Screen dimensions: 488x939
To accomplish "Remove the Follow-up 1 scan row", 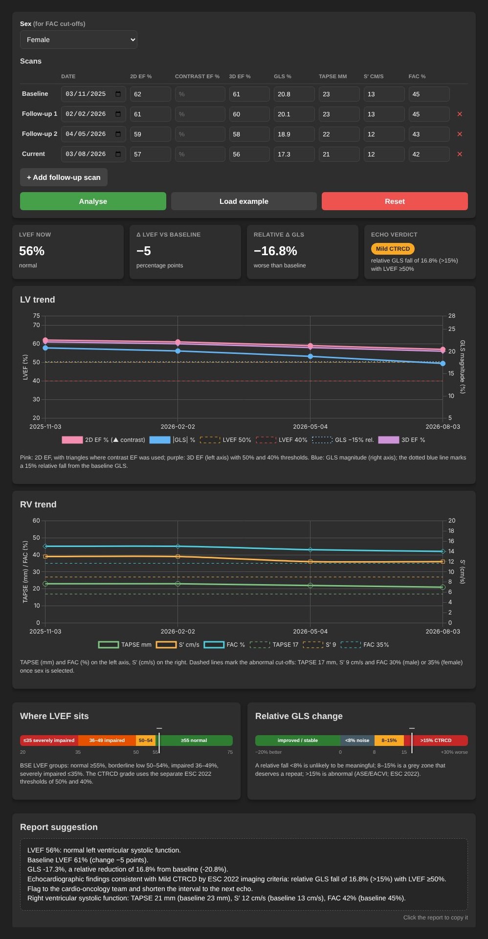I will tap(460, 114).
